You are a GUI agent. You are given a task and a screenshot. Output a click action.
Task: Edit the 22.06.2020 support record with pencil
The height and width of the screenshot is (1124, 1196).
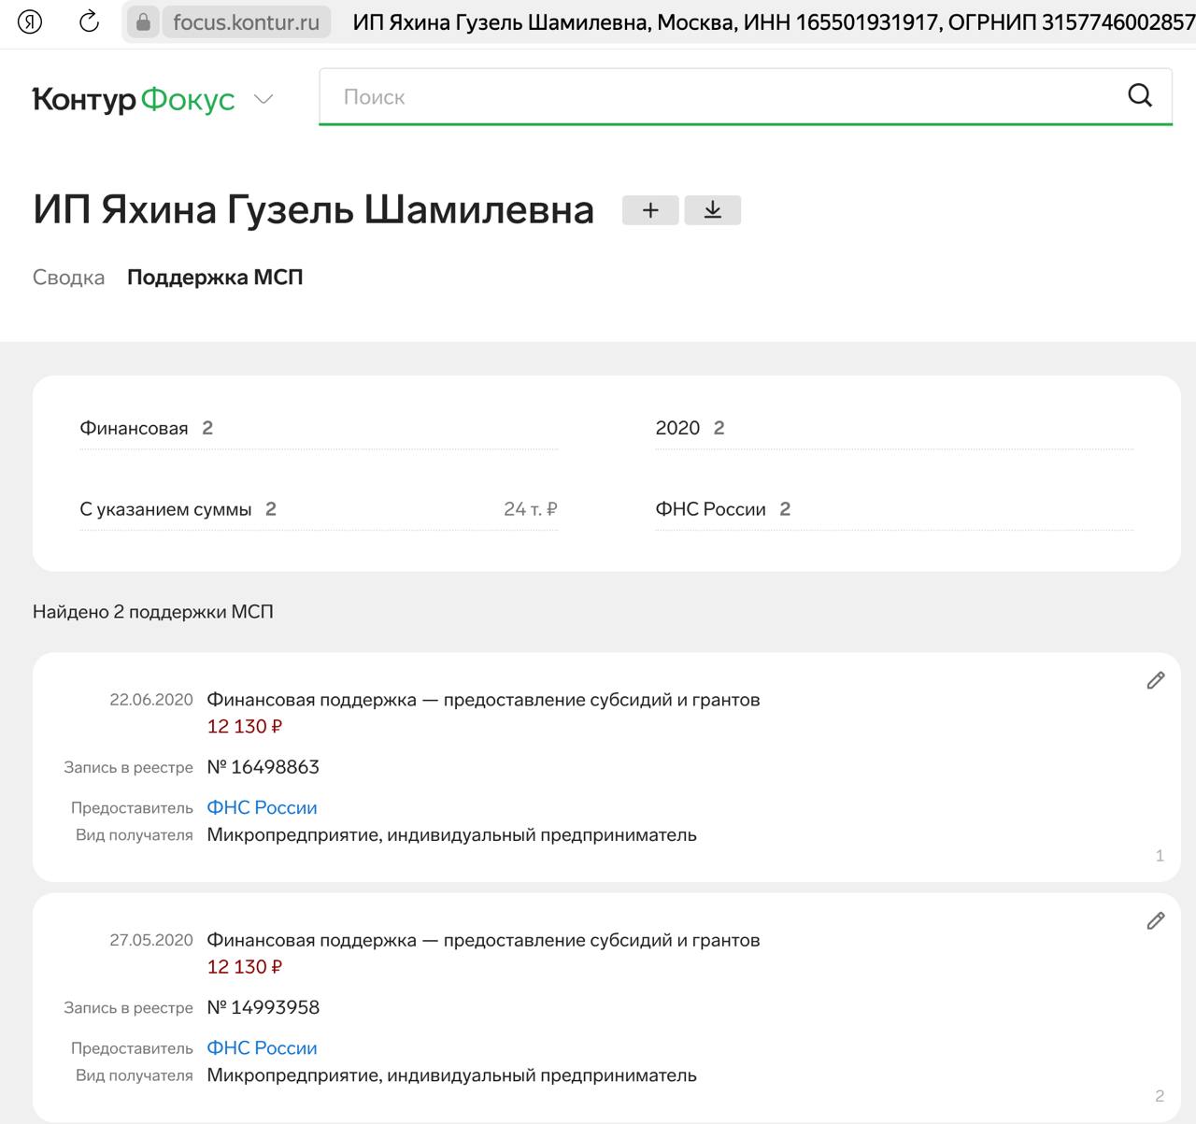coord(1155,680)
